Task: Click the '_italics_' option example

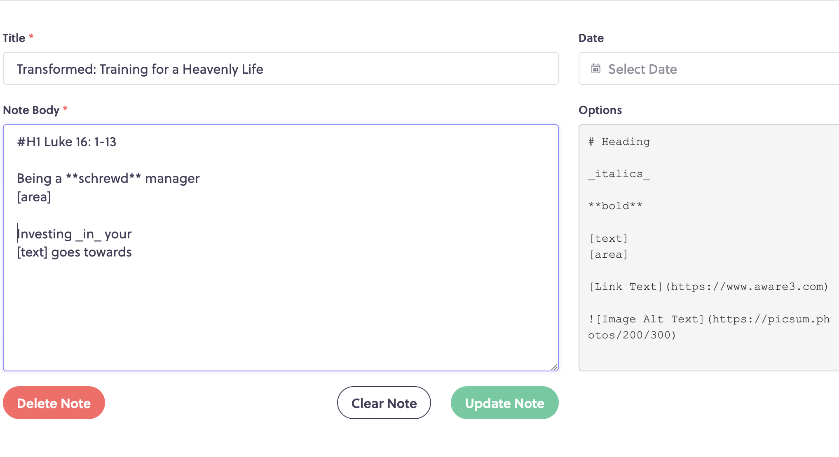Action: [x=619, y=174]
